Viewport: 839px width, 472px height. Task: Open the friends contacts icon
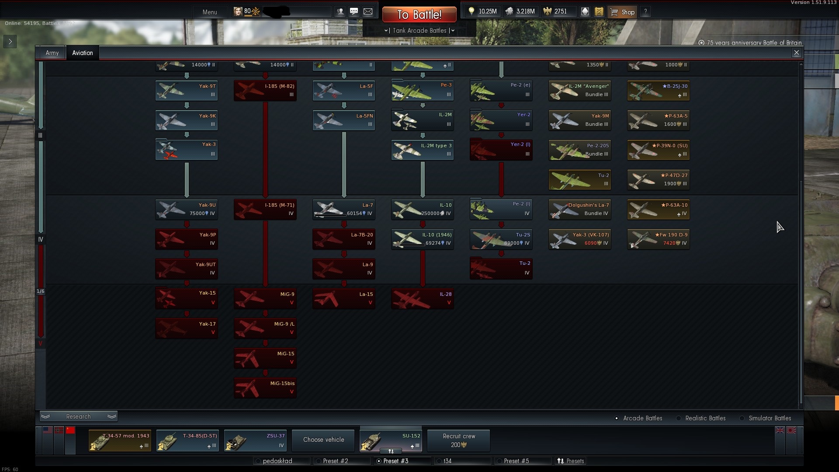[340, 12]
